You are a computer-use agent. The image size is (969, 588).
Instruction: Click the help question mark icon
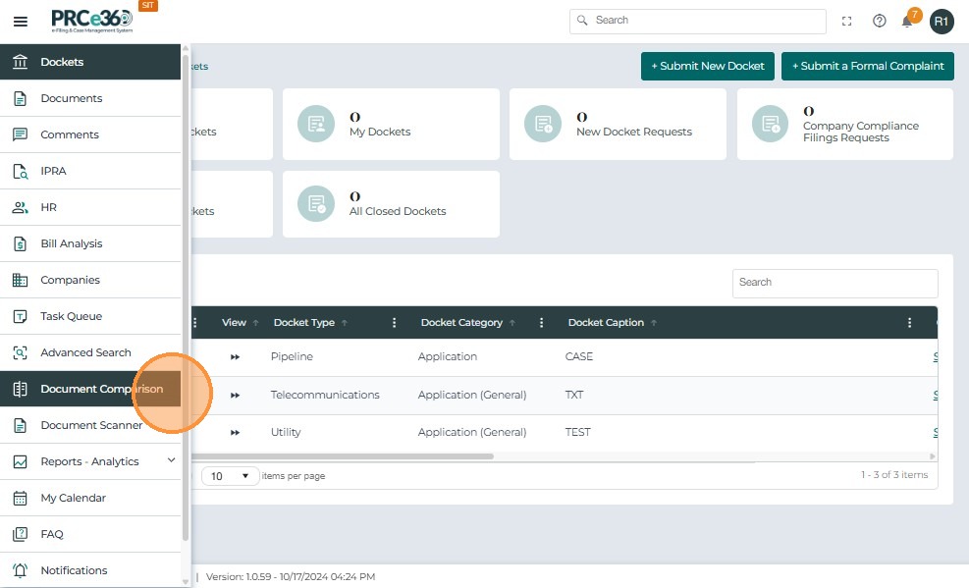pos(879,21)
